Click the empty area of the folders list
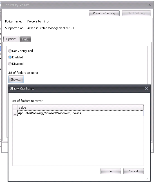This screenshot has height=183, width=154. pos(78,141)
